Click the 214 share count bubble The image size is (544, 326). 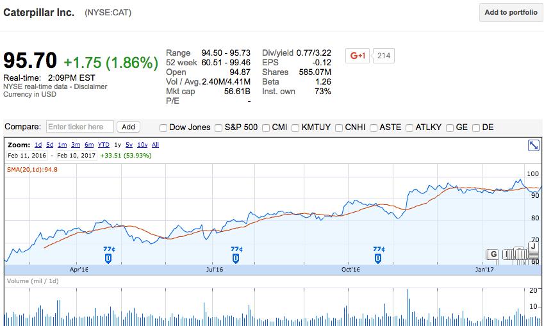tap(383, 56)
